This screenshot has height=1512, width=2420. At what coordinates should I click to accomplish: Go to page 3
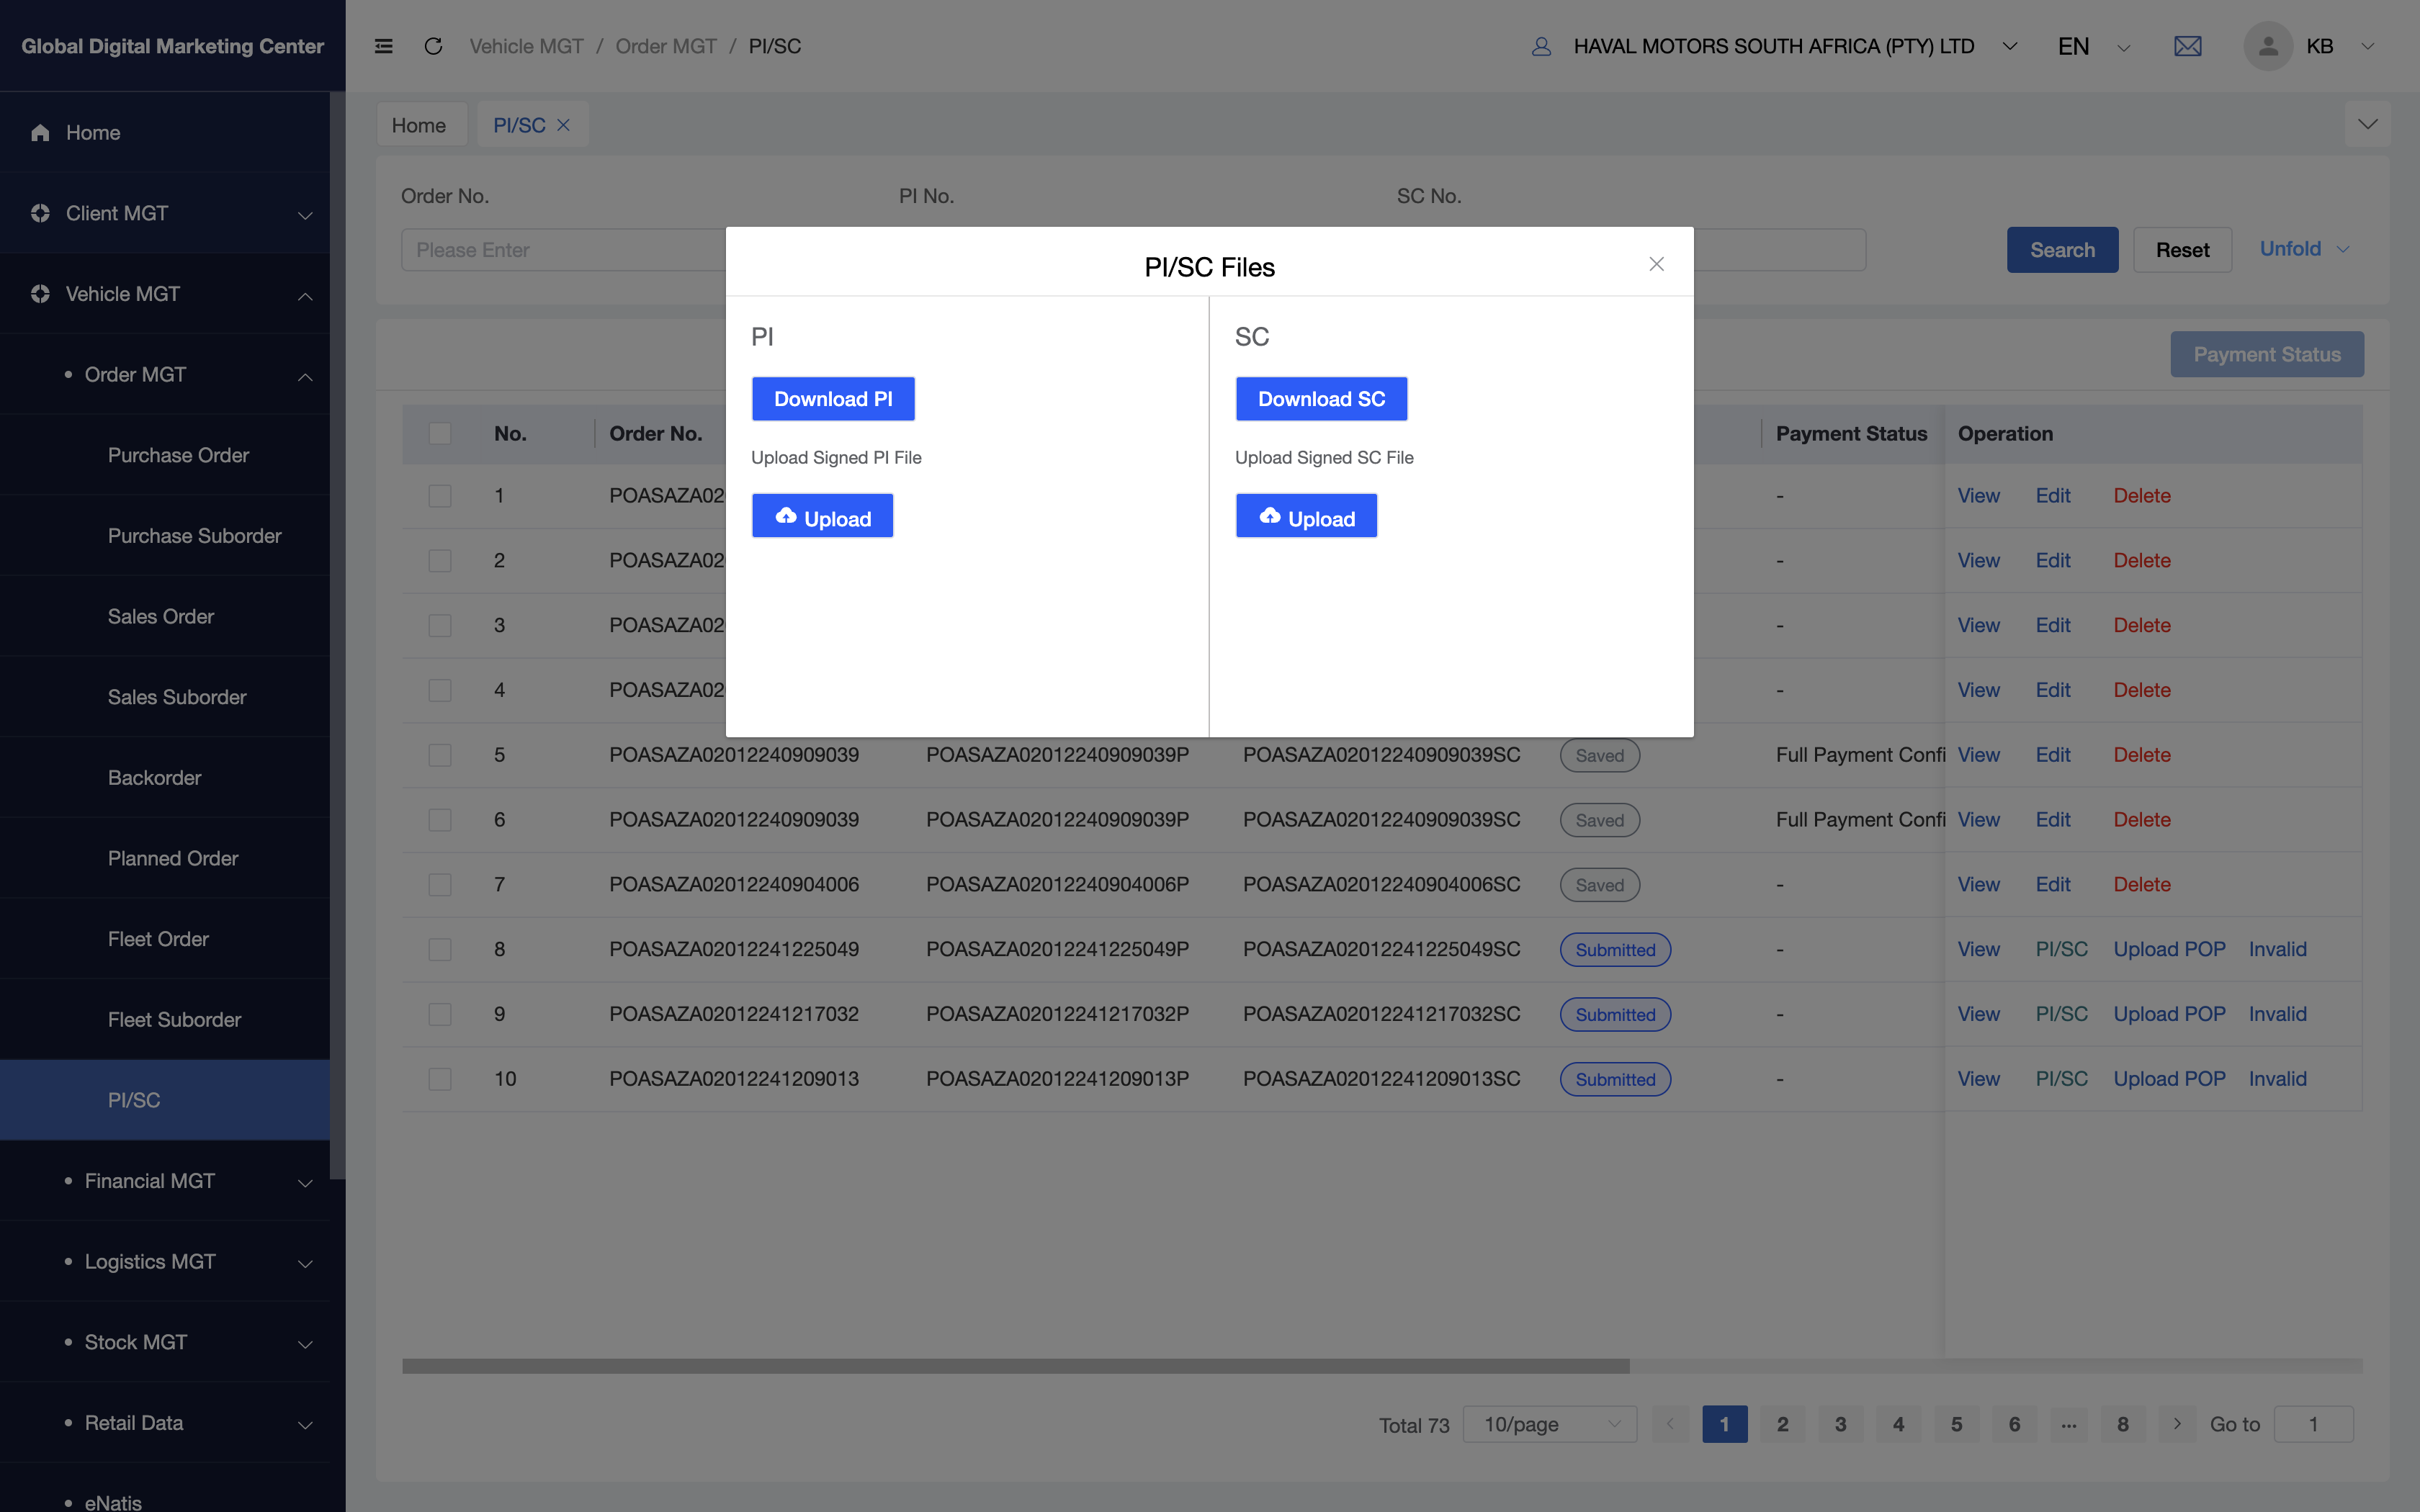1840,1424
